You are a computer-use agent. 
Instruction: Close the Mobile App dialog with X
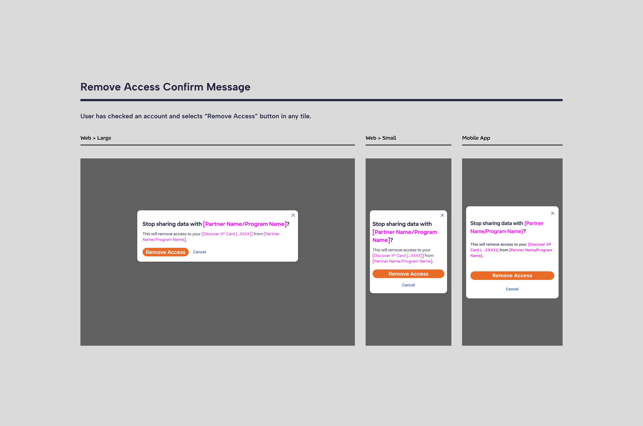pyautogui.click(x=553, y=213)
